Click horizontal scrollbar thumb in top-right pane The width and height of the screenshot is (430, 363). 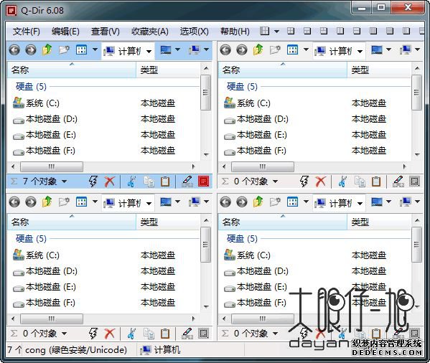[x=263, y=166]
